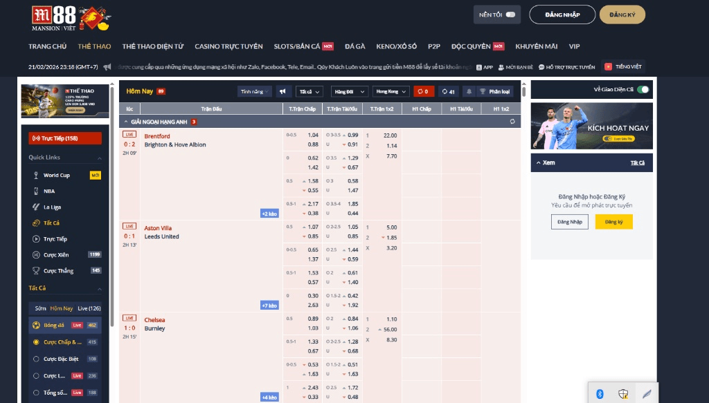Select the Cược Đặc Biệt radio option

click(36, 359)
